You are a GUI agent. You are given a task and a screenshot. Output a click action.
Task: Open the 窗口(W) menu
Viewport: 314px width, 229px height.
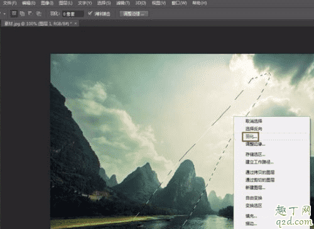point(179,3)
